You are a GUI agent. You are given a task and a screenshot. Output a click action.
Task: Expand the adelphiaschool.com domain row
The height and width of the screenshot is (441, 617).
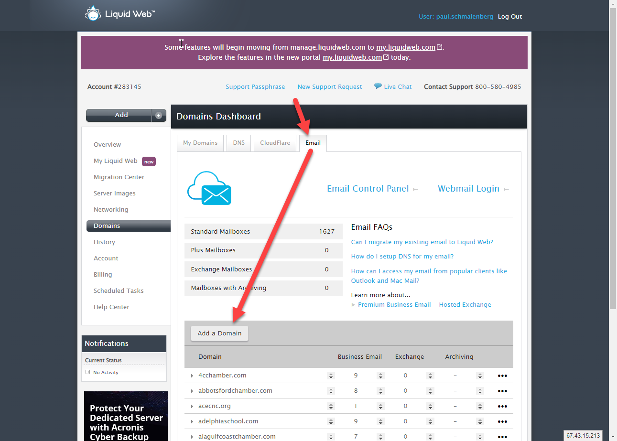click(x=192, y=422)
